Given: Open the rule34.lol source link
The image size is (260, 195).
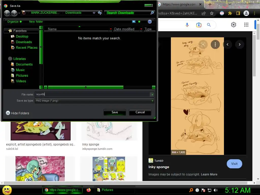Looking at the screenshot, I should pyautogui.click(x=12, y=149).
